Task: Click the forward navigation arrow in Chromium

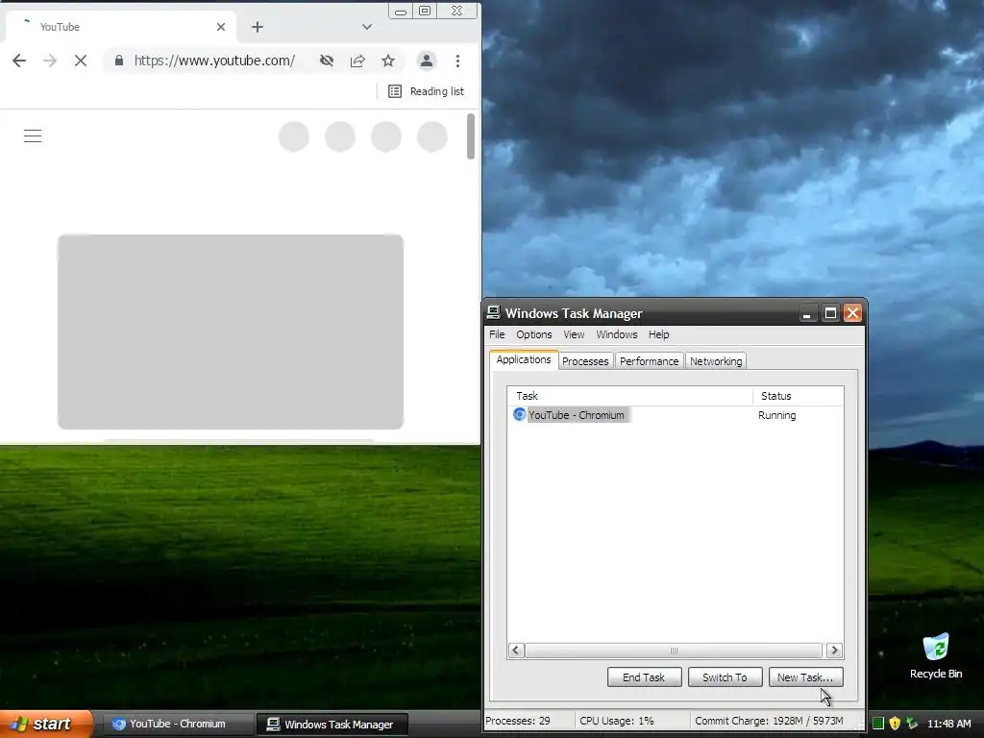Action: [50, 61]
